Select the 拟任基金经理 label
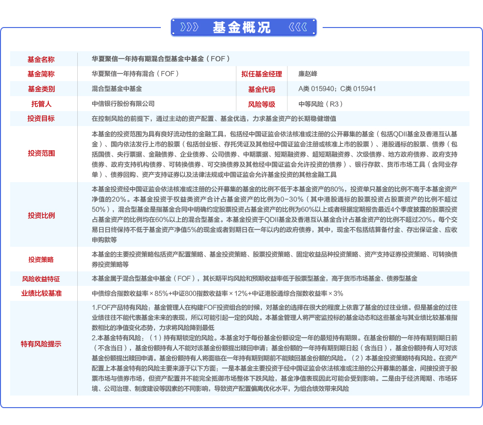Image resolution: width=483 pixels, height=425 pixels. point(261,74)
